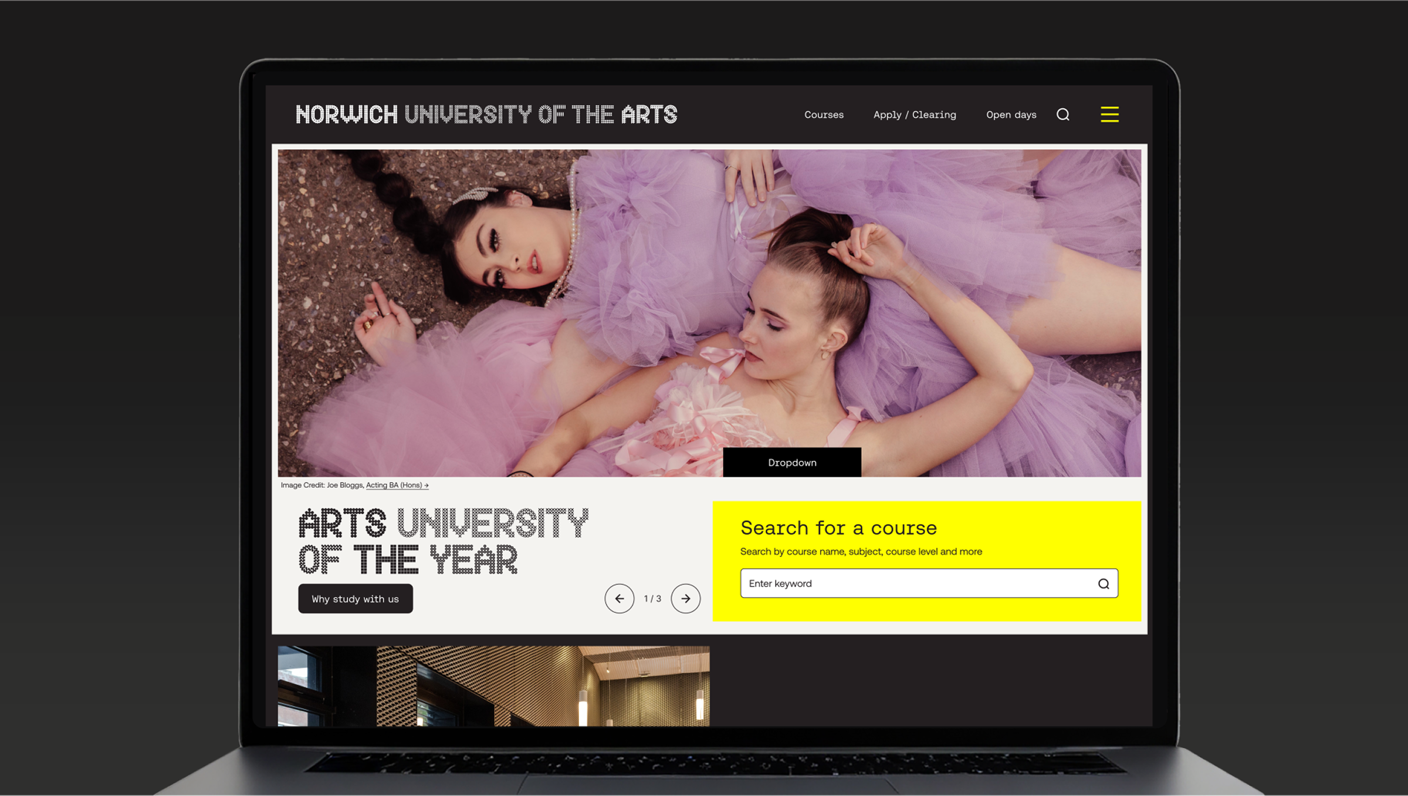Image resolution: width=1408 pixels, height=796 pixels.
Task: Open the yellow hamburger menu
Action: (1109, 114)
